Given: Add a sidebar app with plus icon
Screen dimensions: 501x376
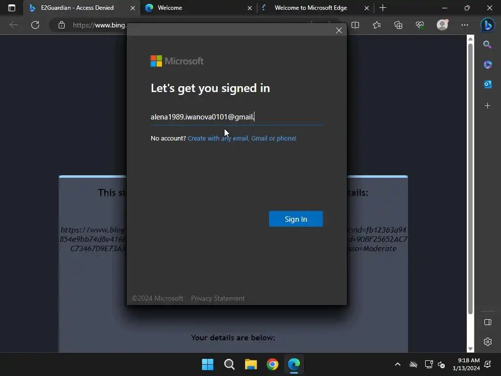Looking at the screenshot, I should (x=488, y=106).
